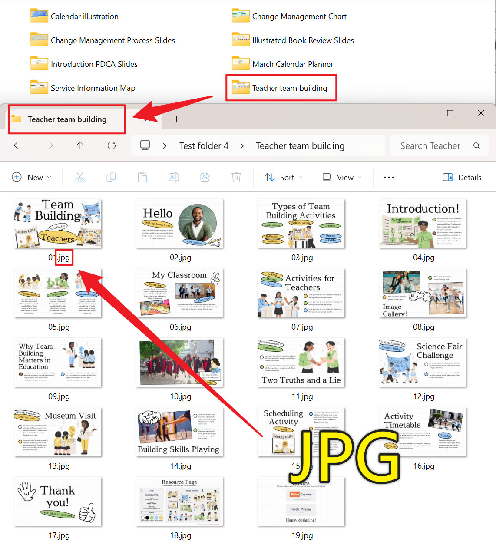The height and width of the screenshot is (558, 496).
Task: Click the file name 12.jpg
Action: click(423, 396)
